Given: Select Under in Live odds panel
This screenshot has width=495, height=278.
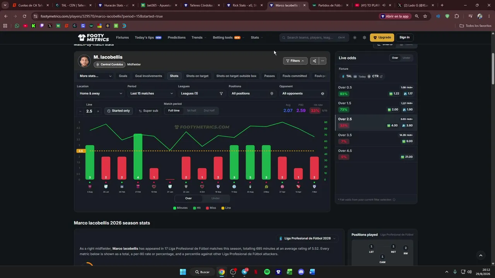Looking at the screenshot, I should [x=406, y=58].
